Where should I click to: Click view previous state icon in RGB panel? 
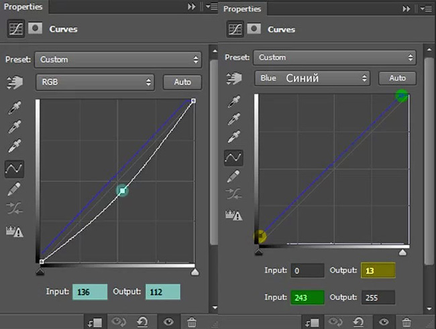(x=119, y=322)
